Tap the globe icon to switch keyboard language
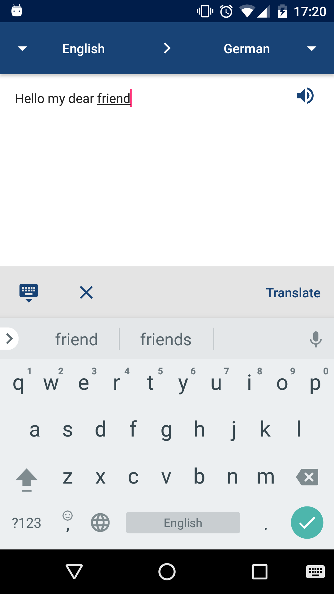The image size is (334, 594). [x=100, y=523]
